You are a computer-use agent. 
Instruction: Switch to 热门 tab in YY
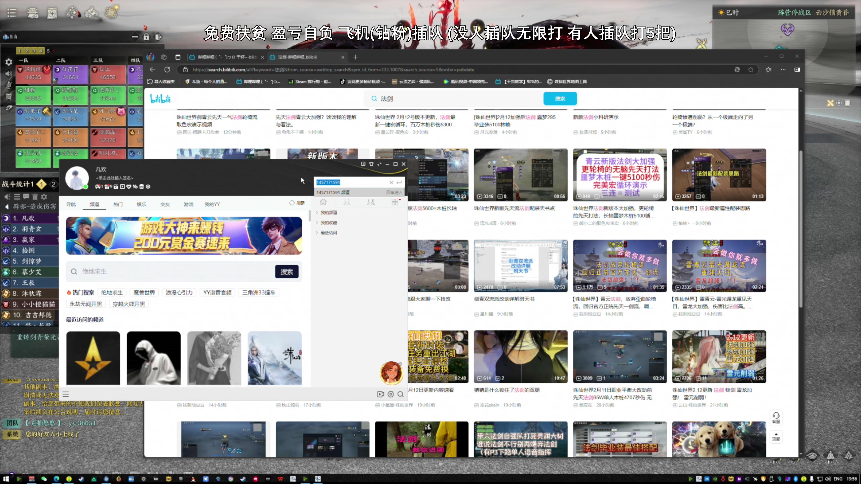coord(118,204)
